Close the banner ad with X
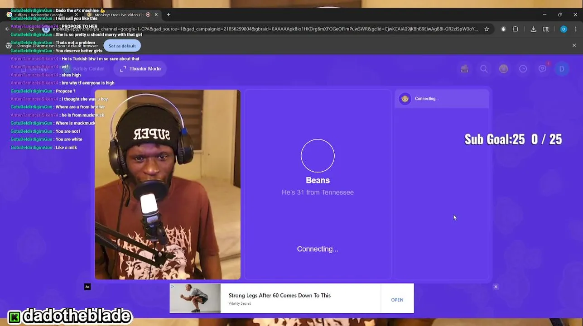The width and height of the screenshot is (583, 326). [496, 287]
